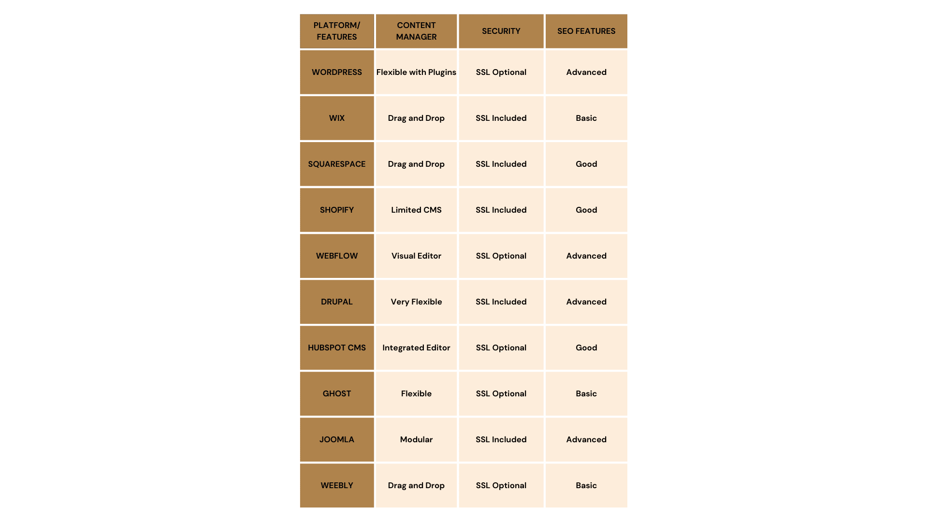This screenshot has width=928, height=522.
Task: Select the JOOMLA platform label
Action: click(336, 439)
